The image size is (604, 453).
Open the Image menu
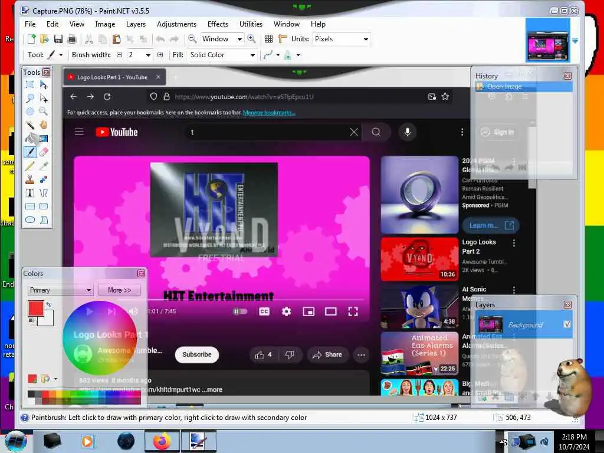click(105, 24)
